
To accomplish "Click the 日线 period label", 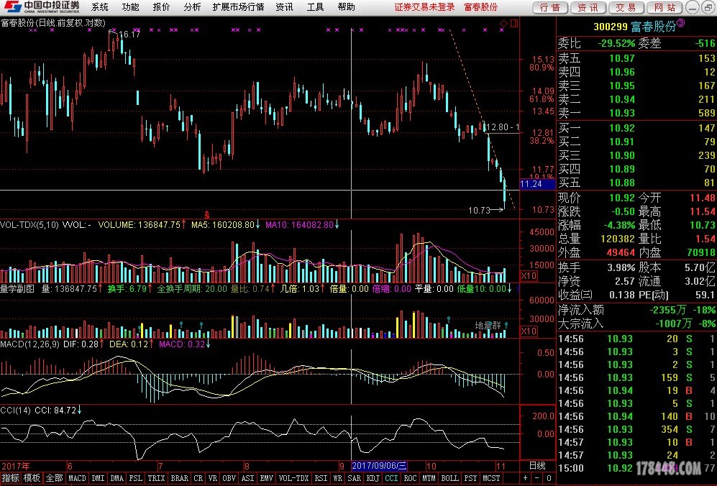I will (x=537, y=466).
